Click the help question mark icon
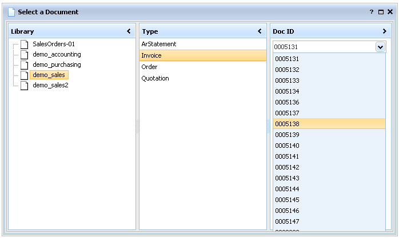The height and width of the screenshot is (238, 399). tap(372, 12)
